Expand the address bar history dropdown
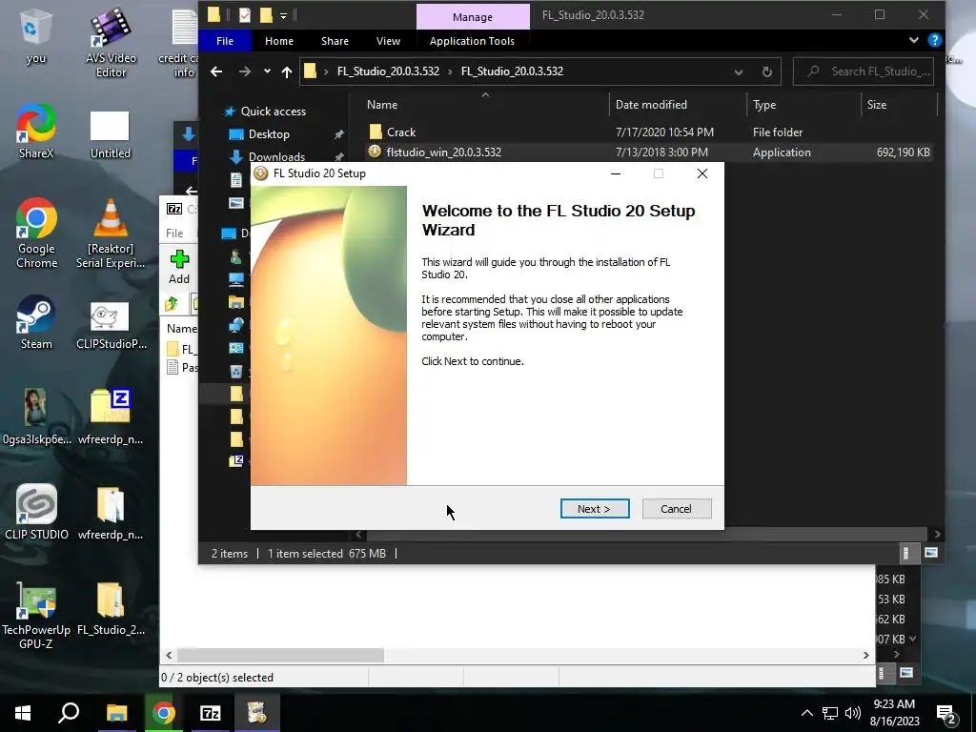 click(x=739, y=72)
